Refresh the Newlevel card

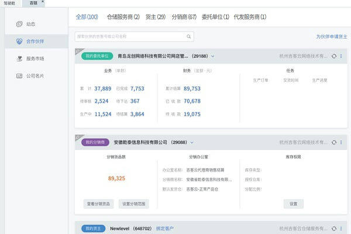pos(334,229)
